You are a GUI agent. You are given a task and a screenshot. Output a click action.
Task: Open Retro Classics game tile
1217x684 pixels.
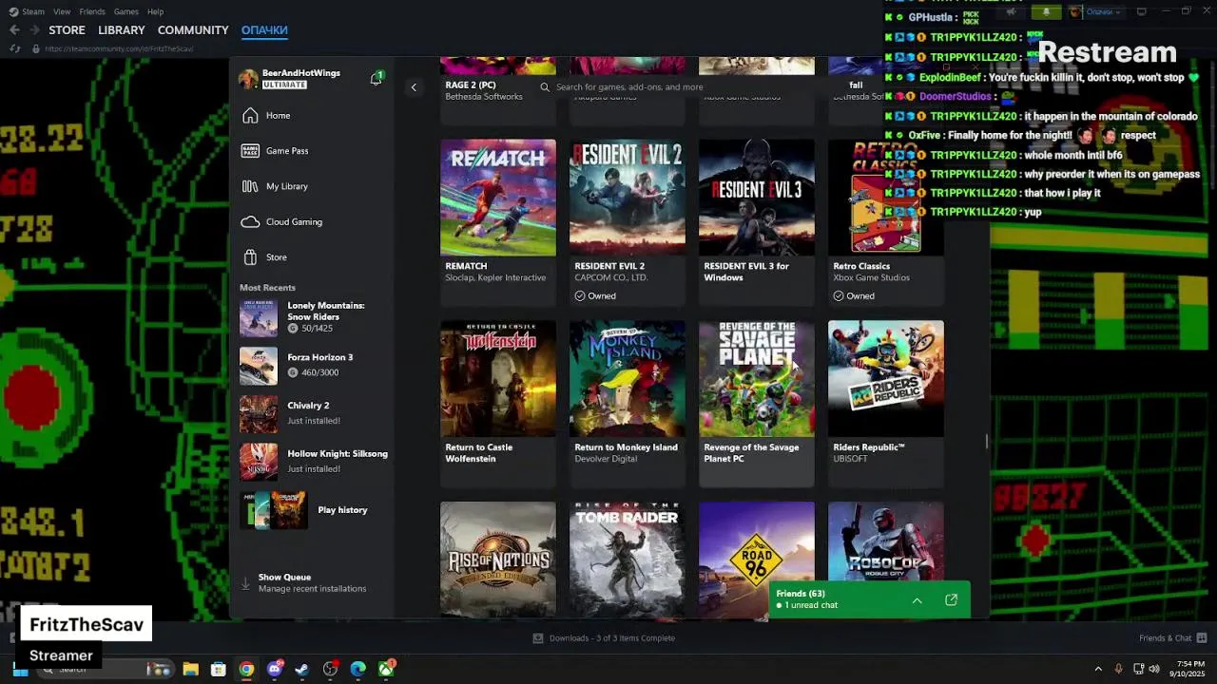click(x=886, y=221)
